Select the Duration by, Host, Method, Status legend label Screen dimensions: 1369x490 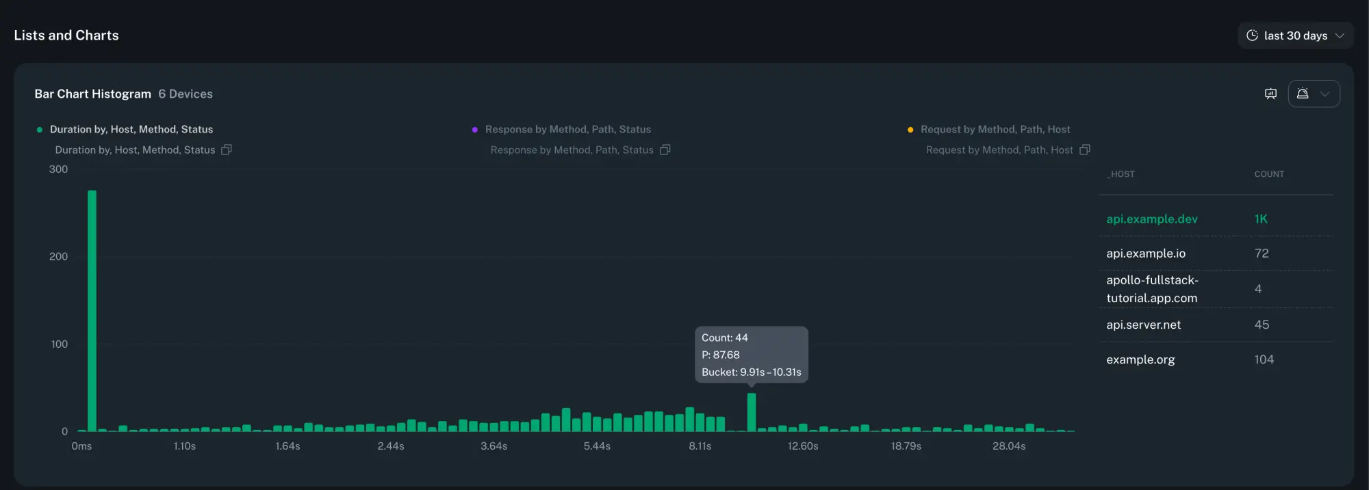(x=131, y=129)
